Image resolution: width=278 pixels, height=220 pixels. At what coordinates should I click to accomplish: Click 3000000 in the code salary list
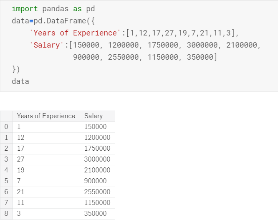pyautogui.click(x=202, y=45)
